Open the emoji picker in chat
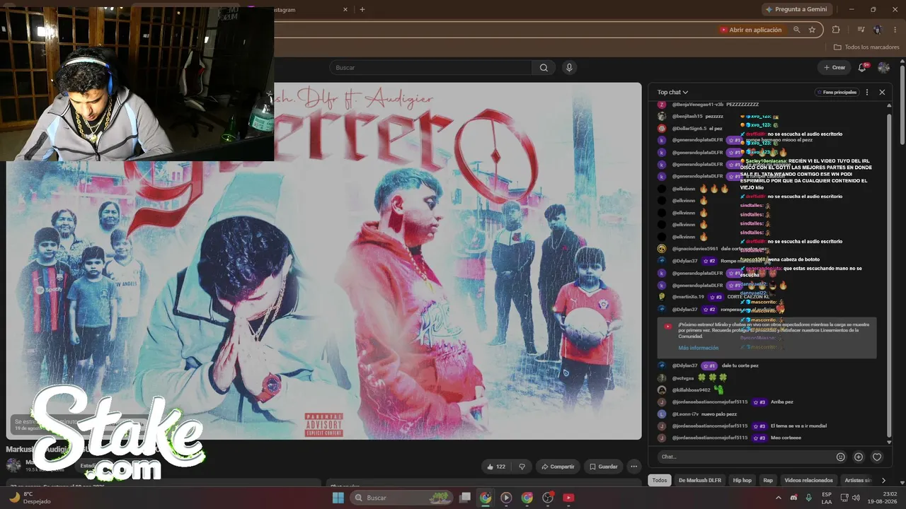The height and width of the screenshot is (509, 906). tap(841, 457)
